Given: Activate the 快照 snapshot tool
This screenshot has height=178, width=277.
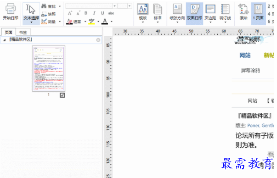Looking at the screenshot, I should (x=48, y=14).
